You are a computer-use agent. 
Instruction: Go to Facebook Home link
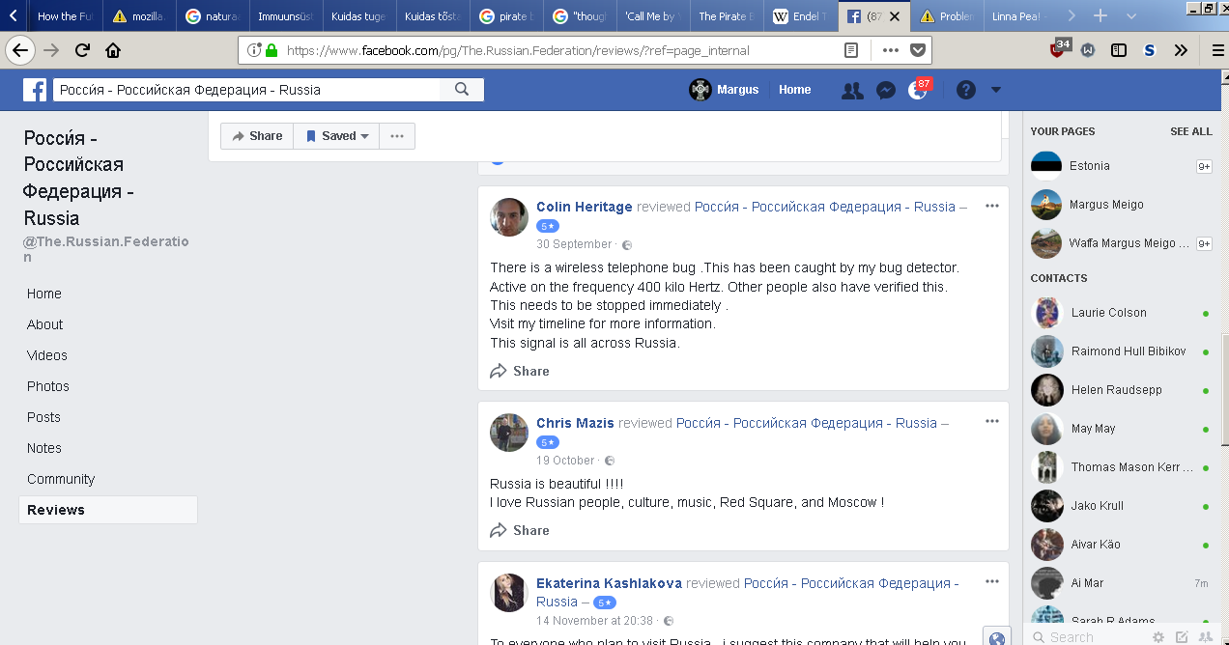click(x=795, y=90)
